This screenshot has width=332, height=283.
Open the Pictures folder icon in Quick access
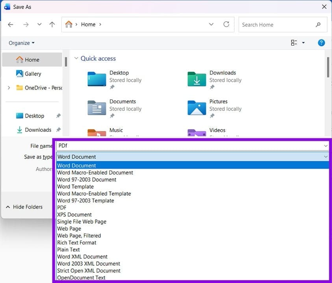pyautogui.click(x=197, y=108)
